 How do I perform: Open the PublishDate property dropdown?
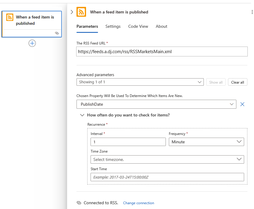click(x=156, y=104)
